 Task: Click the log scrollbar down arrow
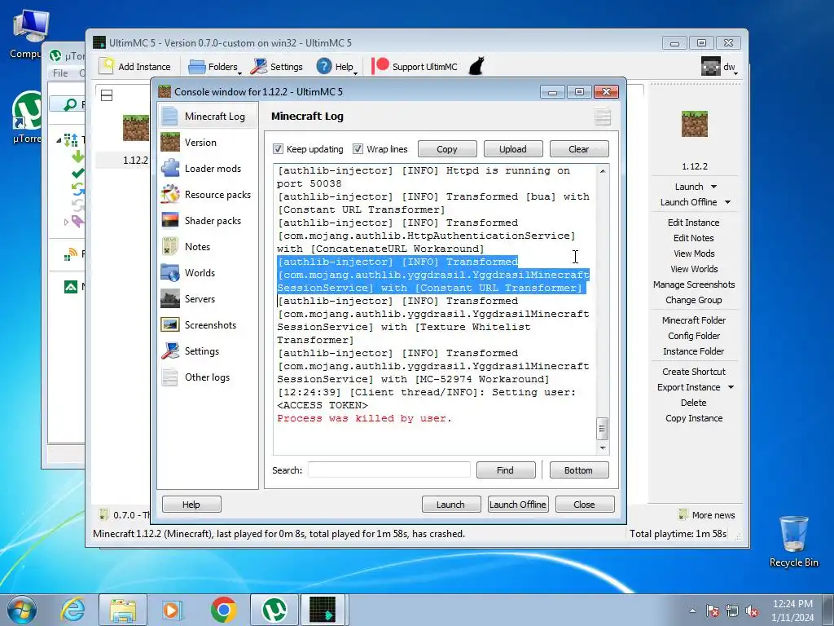pos(602,448)
